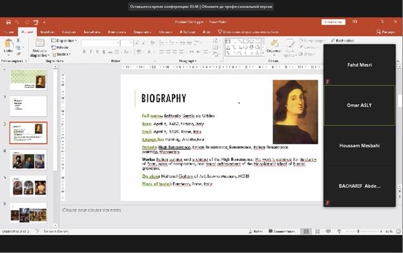Toggle justify text alignment
Screen dimensions: 403x253
click(181, 52)
